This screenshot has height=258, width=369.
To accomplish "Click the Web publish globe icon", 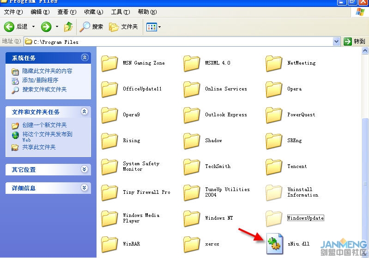I will click(15, 135).
